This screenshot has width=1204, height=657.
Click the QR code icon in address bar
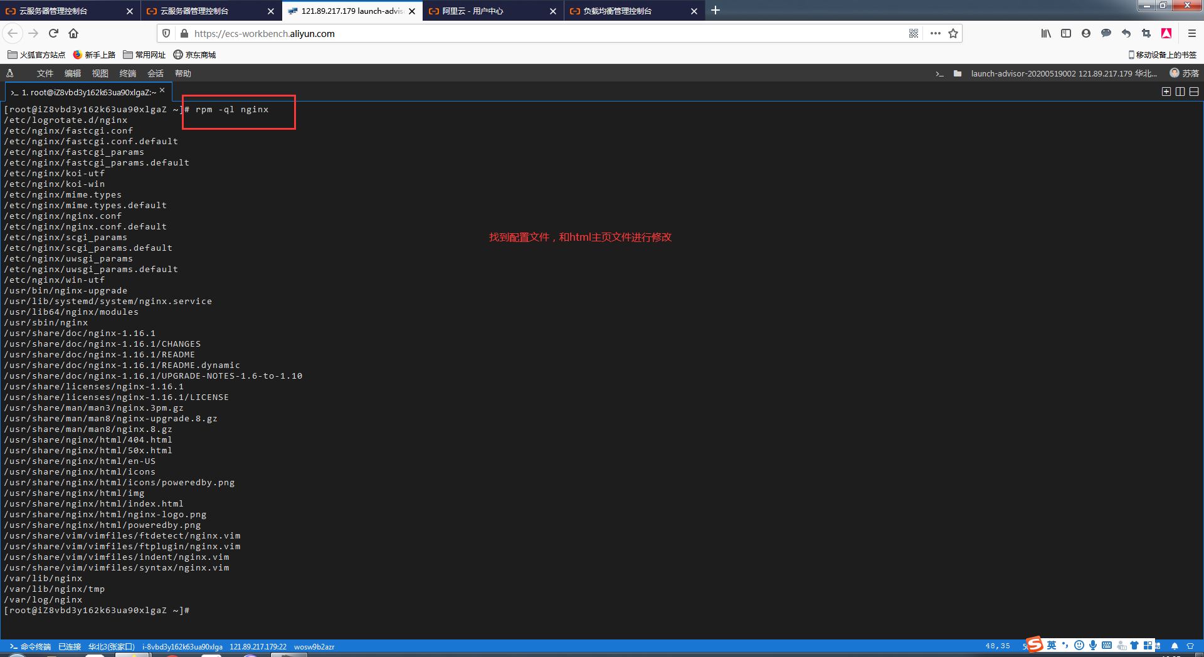pyautogui.click(x=913, y=33)
